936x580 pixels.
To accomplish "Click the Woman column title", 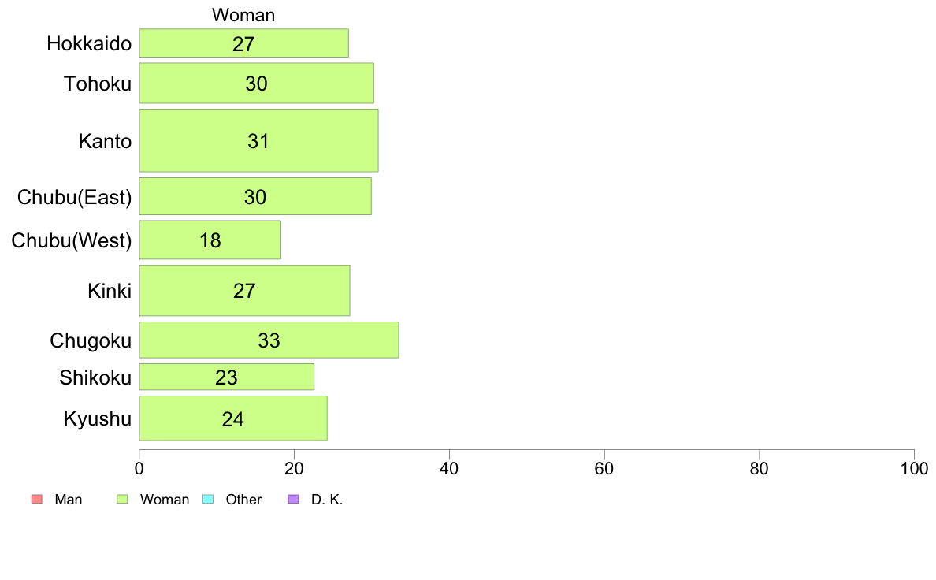I will (243, 15).
